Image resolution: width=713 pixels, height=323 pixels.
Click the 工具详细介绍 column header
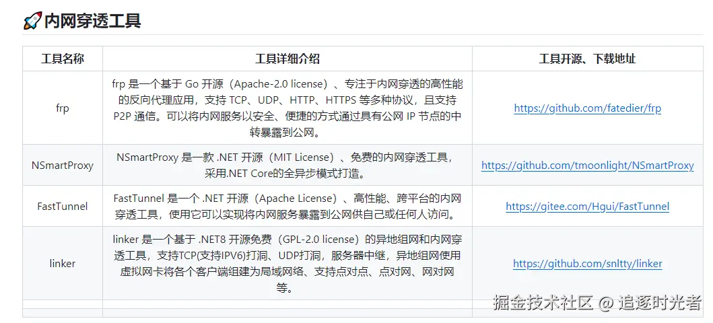(287, 59)
